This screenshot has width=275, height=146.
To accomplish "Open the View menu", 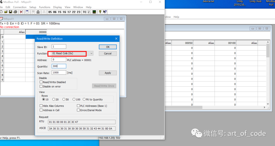I will [x=67, y=7].
